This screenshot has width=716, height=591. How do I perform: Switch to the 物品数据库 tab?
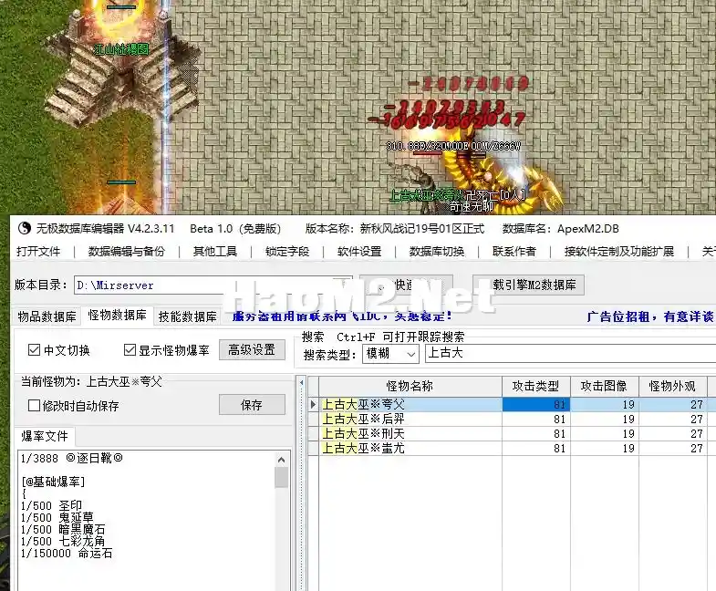[47, 316]
